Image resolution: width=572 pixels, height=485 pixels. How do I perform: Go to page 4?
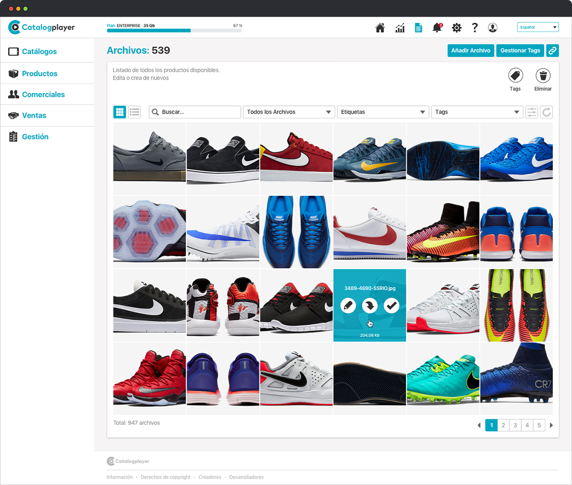coord(527,425)
